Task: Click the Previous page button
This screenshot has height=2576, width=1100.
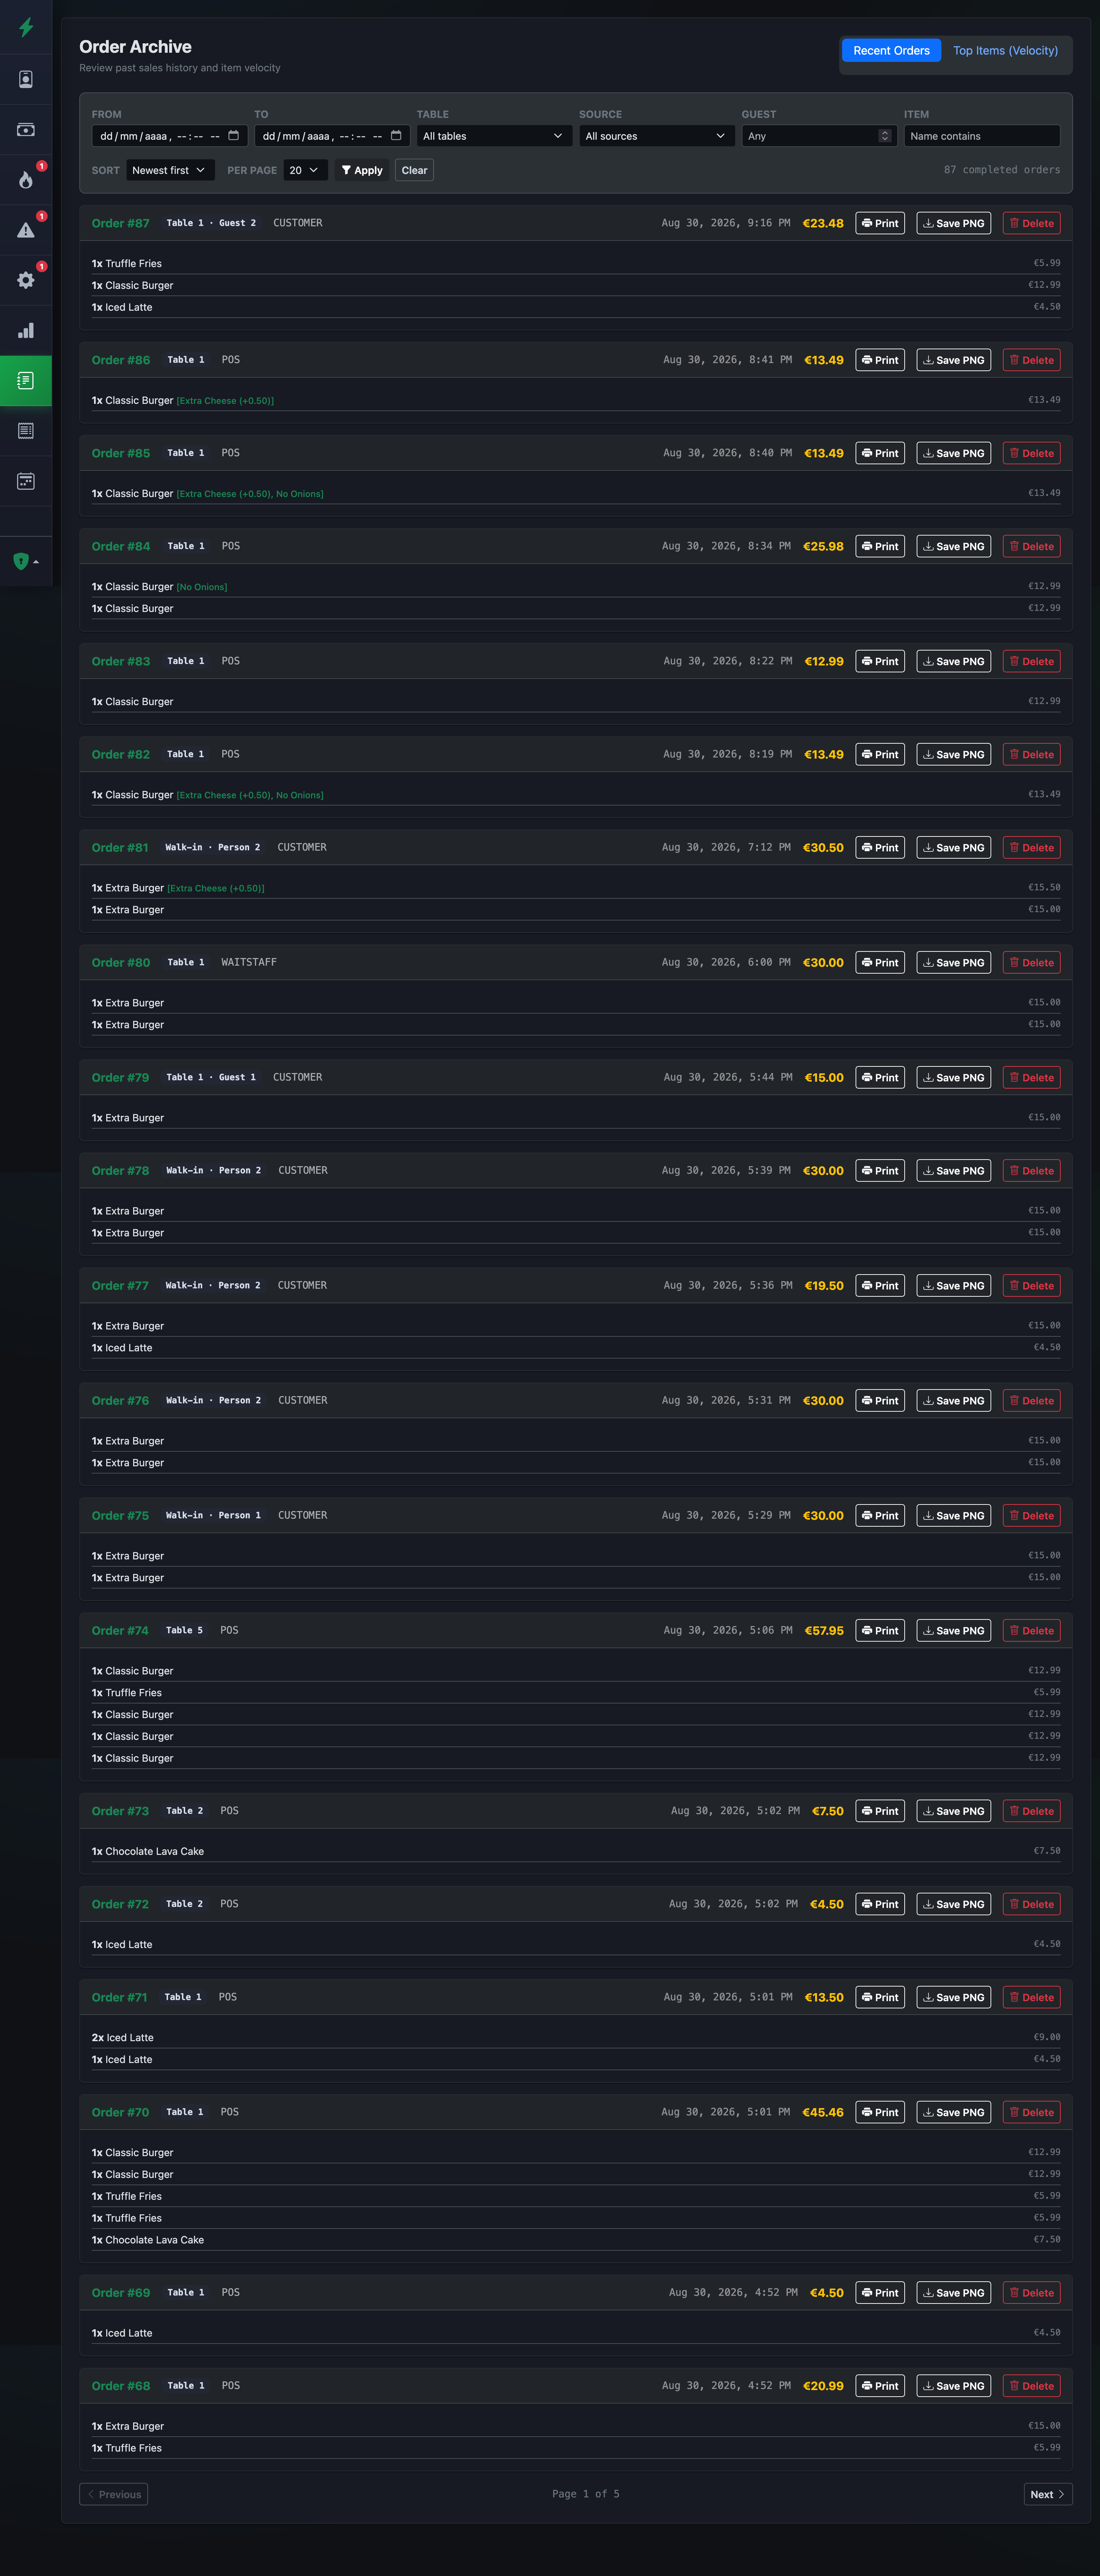Action: 114,2494
